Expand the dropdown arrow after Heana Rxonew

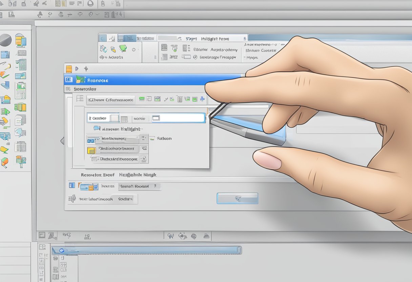pyautogui.click(x=155, y=186)
